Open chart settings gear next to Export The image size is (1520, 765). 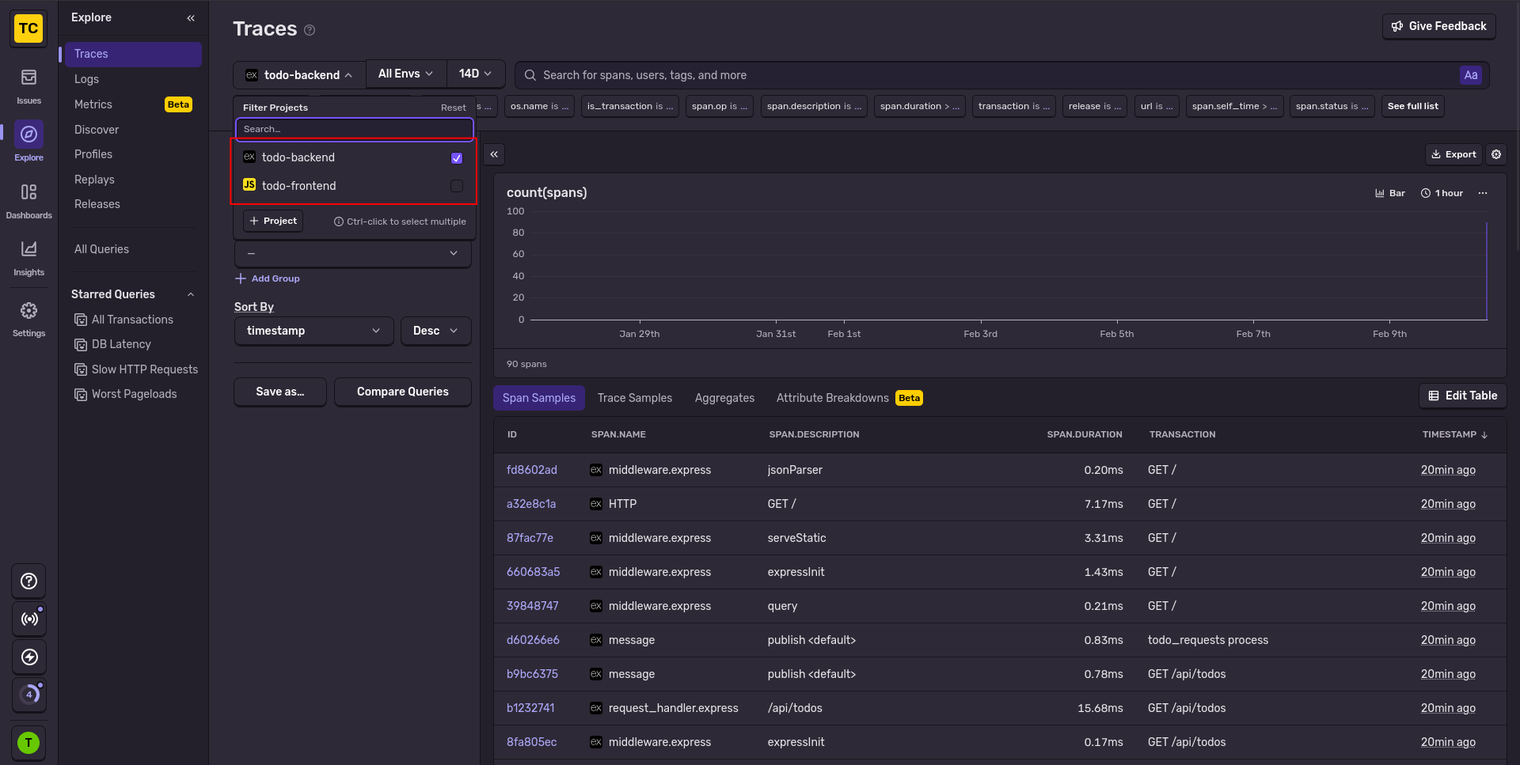click(1496, 154)
